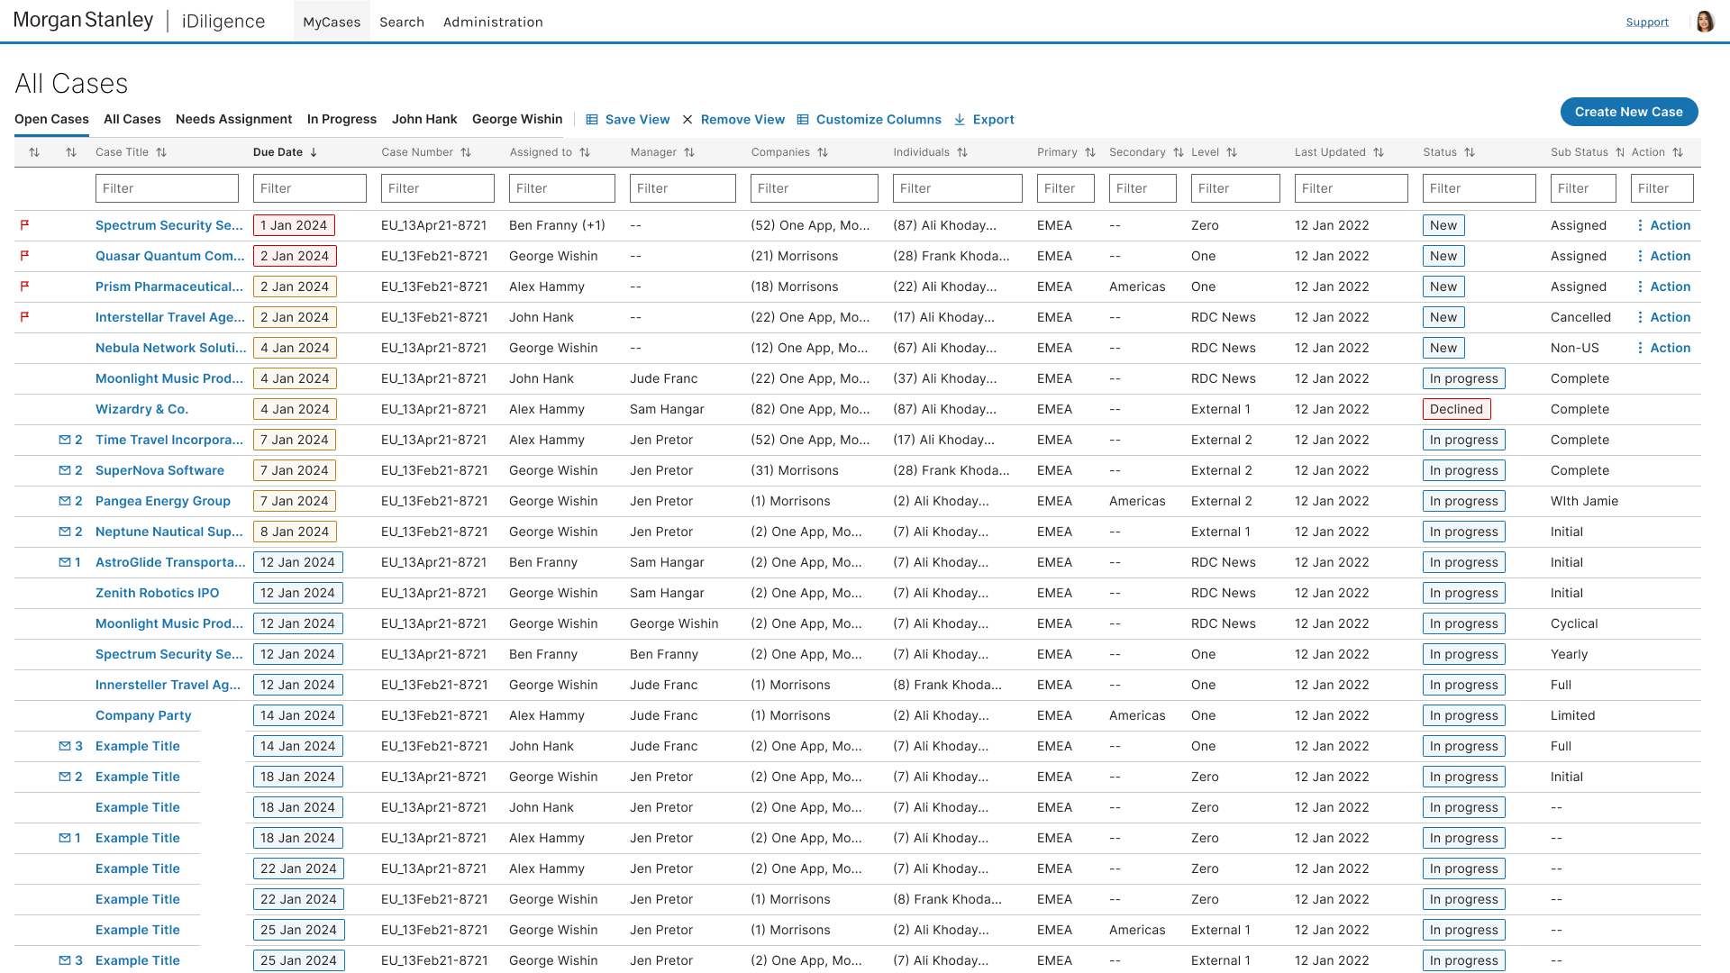Select the In Progress view tab
This screenshot has width=1730, height=973.
click(341, 119)
